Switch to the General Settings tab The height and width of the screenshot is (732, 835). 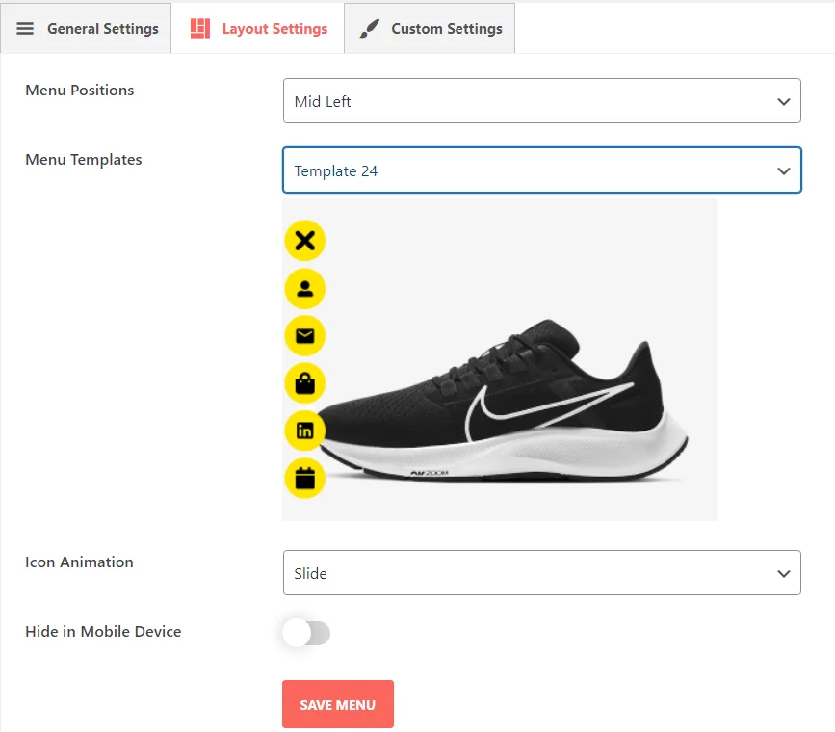click(86, 28)
